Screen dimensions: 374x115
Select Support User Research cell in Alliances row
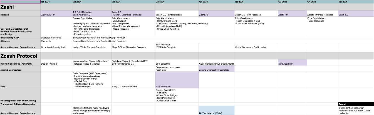click(99, 41)
